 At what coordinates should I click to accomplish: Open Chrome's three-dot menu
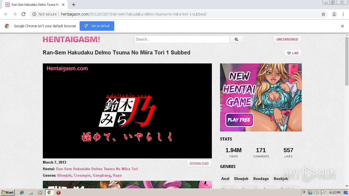click(343, 14)
